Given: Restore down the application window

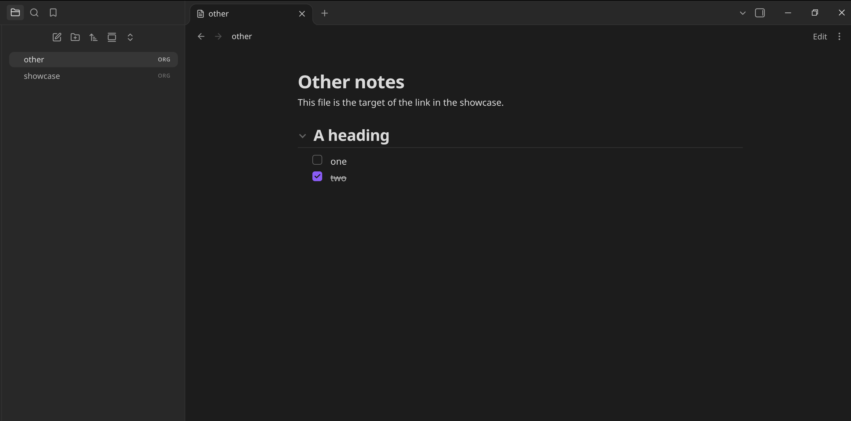Looking at the screenshot, I should (x=815, y=13).
